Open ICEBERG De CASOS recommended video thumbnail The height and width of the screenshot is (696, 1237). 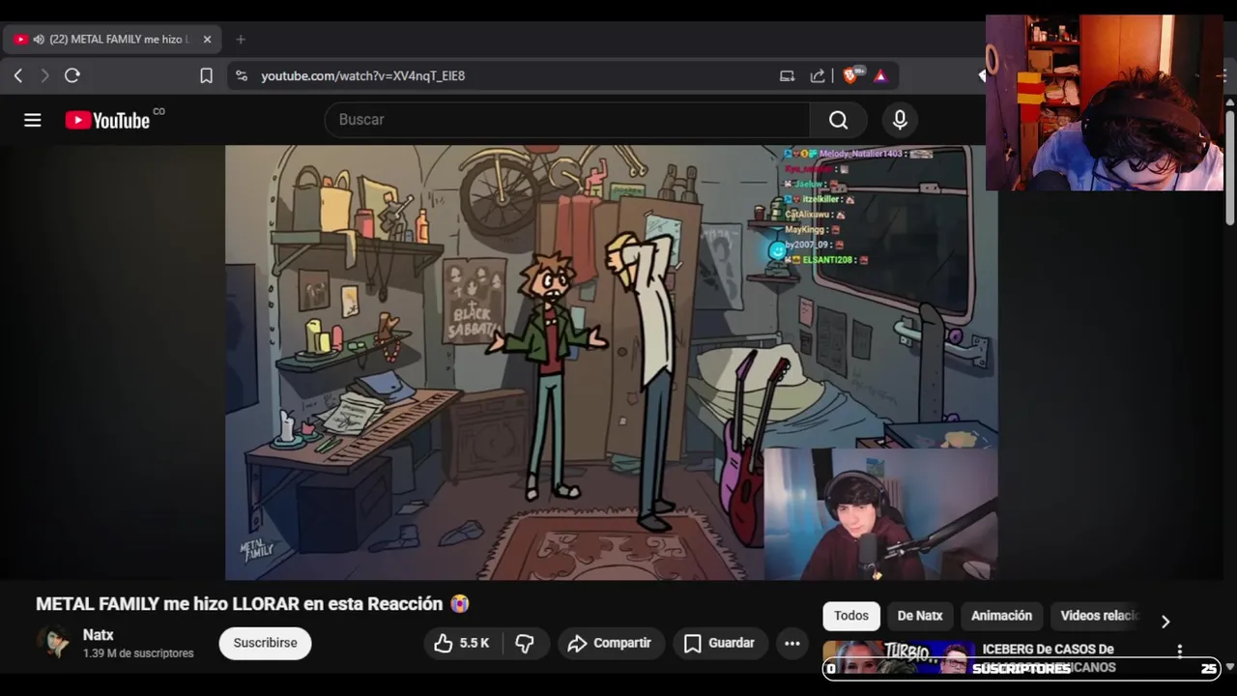click(899, 657)
